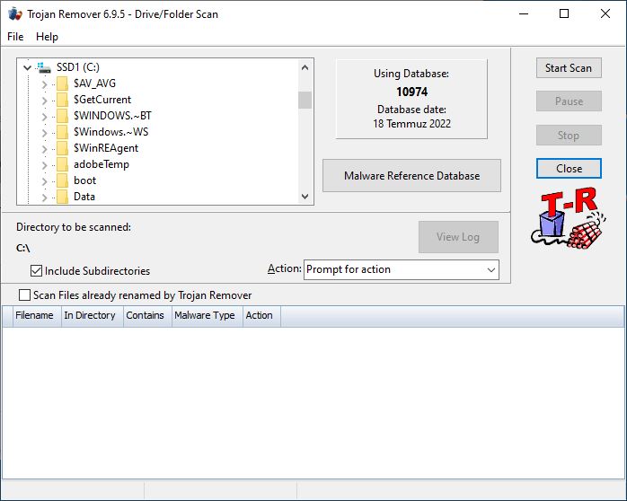This screenshot has height=501, width=627.
Task: Open the File menu
Action: tap(15, 37)
